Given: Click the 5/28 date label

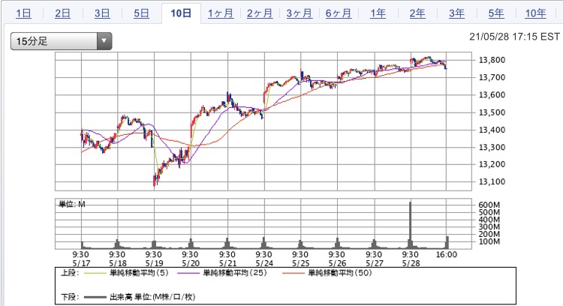Looking at the screenshot, I should pyautogui.click(x=411, y=263).
